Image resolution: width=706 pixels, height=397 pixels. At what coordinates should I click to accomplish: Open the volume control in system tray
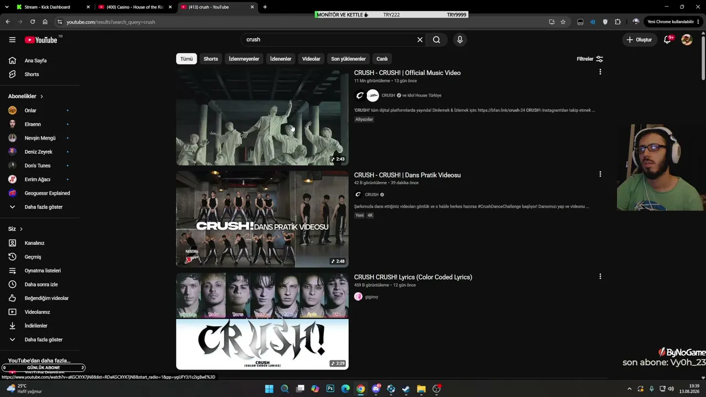click(x=671, y=389)
